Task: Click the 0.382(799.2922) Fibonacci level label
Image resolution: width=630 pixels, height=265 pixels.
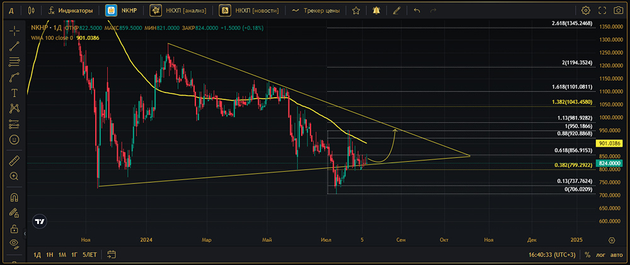Action: [x=573, y=165]
